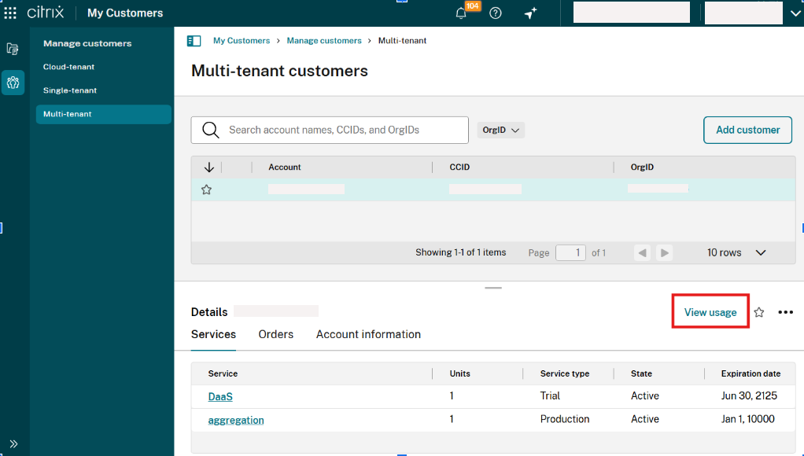Open the OrgID filter dropdown
Viewport: 804px width, 456px height.
point(500,131)
